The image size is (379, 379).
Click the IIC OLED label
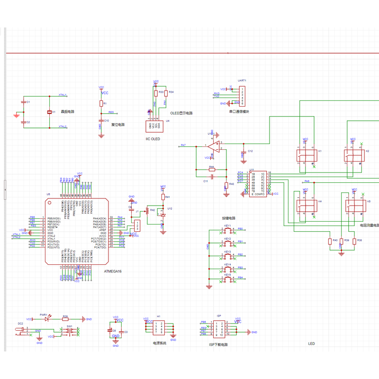(153, 139)
